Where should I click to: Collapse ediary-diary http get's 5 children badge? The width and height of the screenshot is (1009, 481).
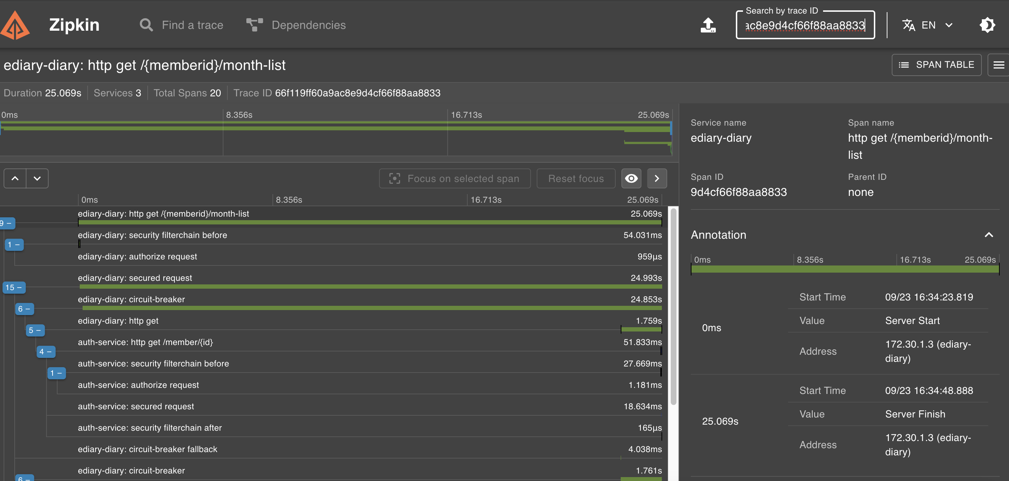click(x=35, y=330)
